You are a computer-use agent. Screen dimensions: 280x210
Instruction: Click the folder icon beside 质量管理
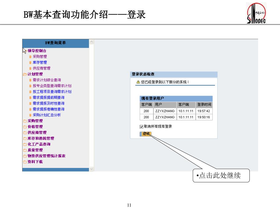(x=25, y=150)
